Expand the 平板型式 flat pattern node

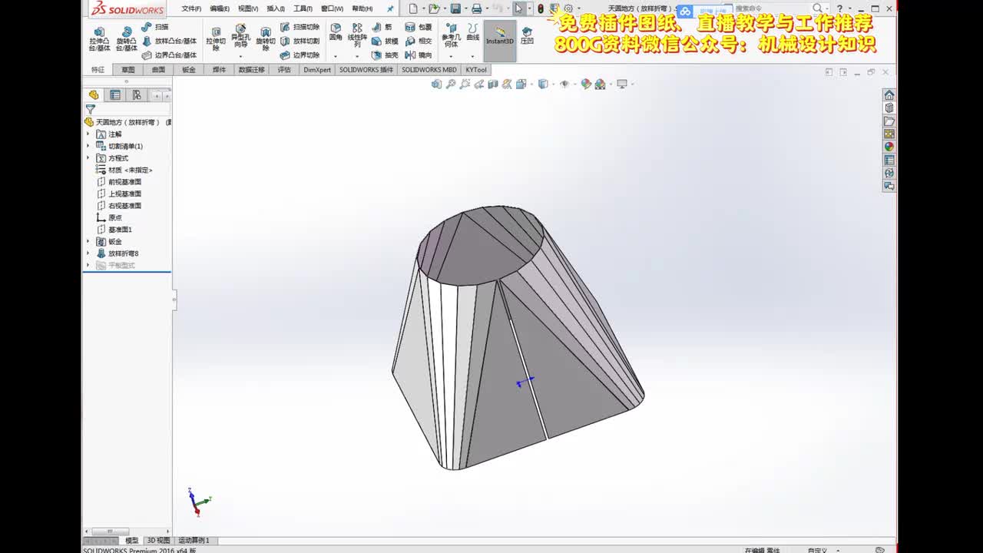[88, 265]
